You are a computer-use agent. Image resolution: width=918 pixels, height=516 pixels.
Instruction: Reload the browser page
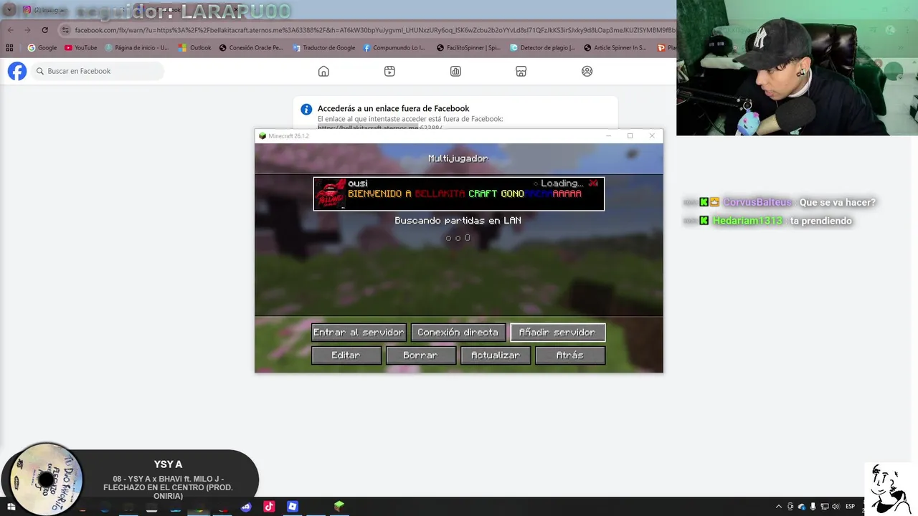[x=44, y=30]
